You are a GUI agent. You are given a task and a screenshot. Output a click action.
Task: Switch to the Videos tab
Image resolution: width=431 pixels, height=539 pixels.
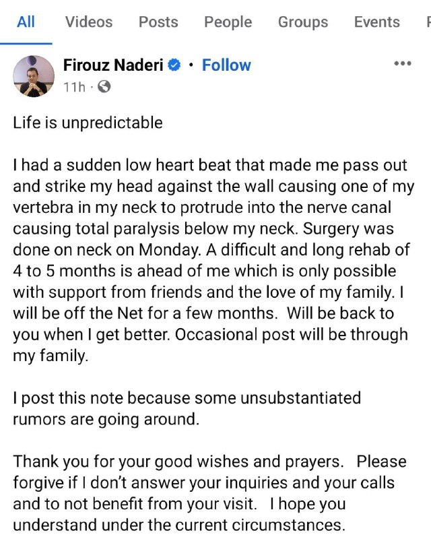[89, 22]
